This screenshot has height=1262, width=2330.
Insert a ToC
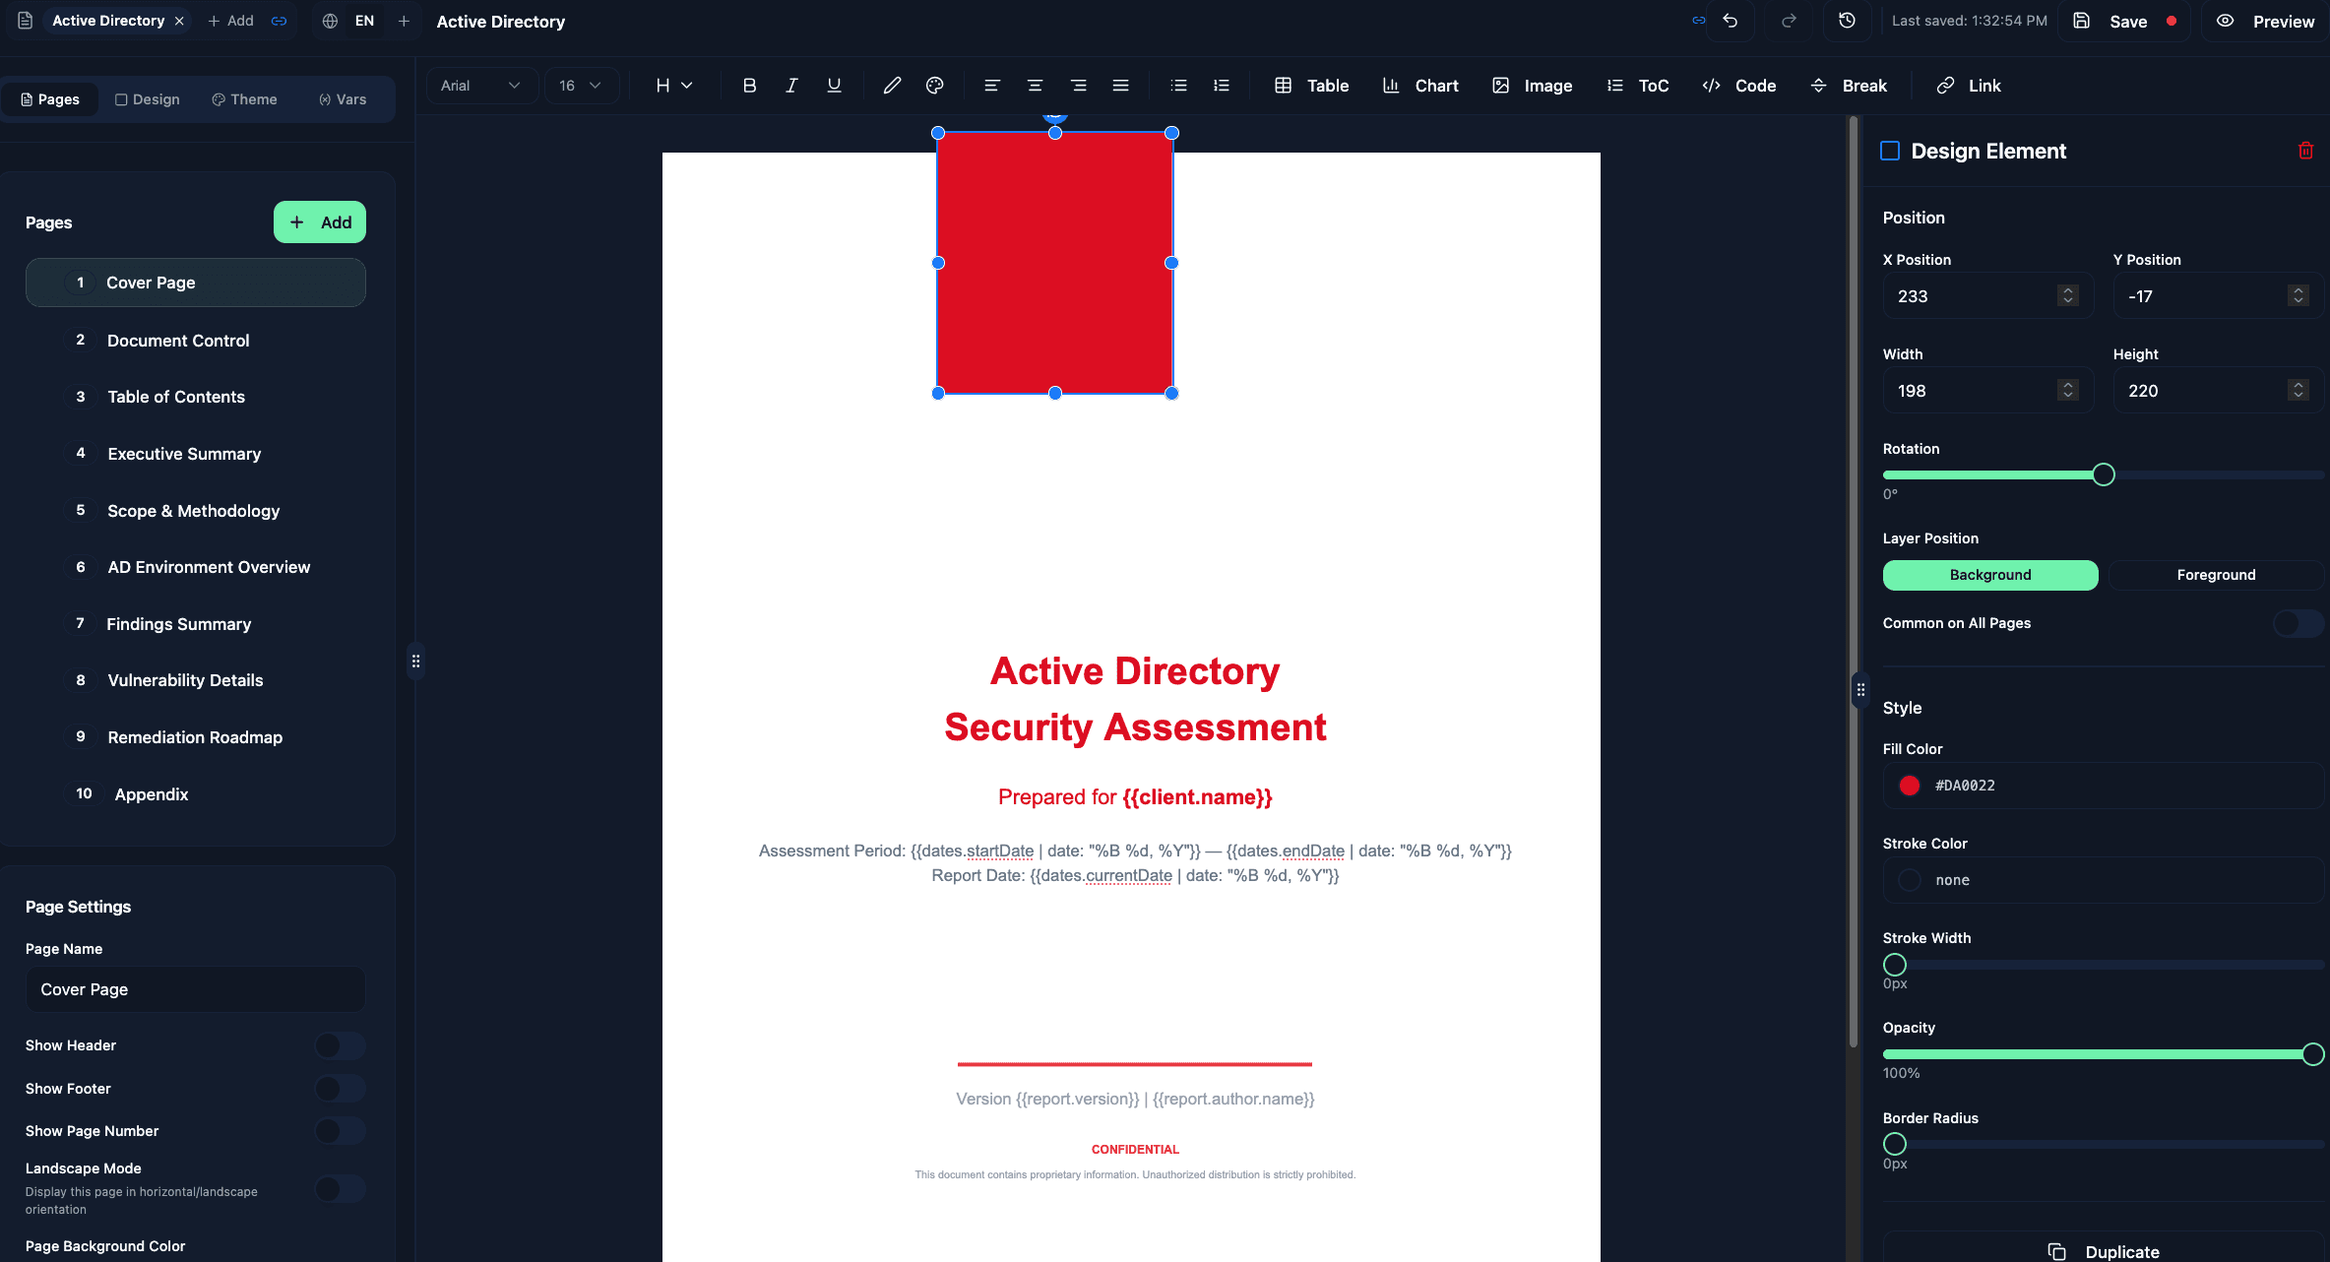[x=1637, y=86]
